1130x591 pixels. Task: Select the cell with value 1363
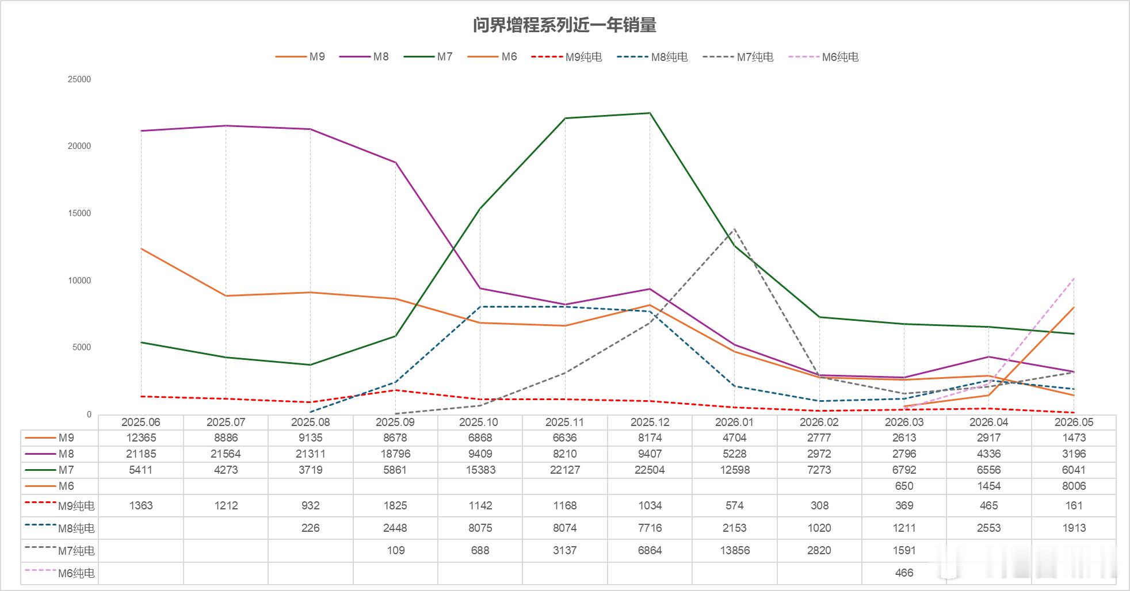[x=141, y=505]
